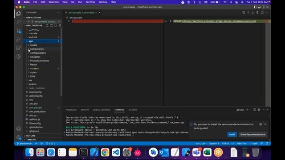285x160 pixels.
Task: Kill the terminal with trash icon
Action: tap(259, 110)
